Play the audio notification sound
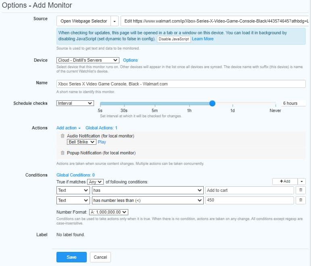This screenshot has width=311, height=266. coord(102,142)
